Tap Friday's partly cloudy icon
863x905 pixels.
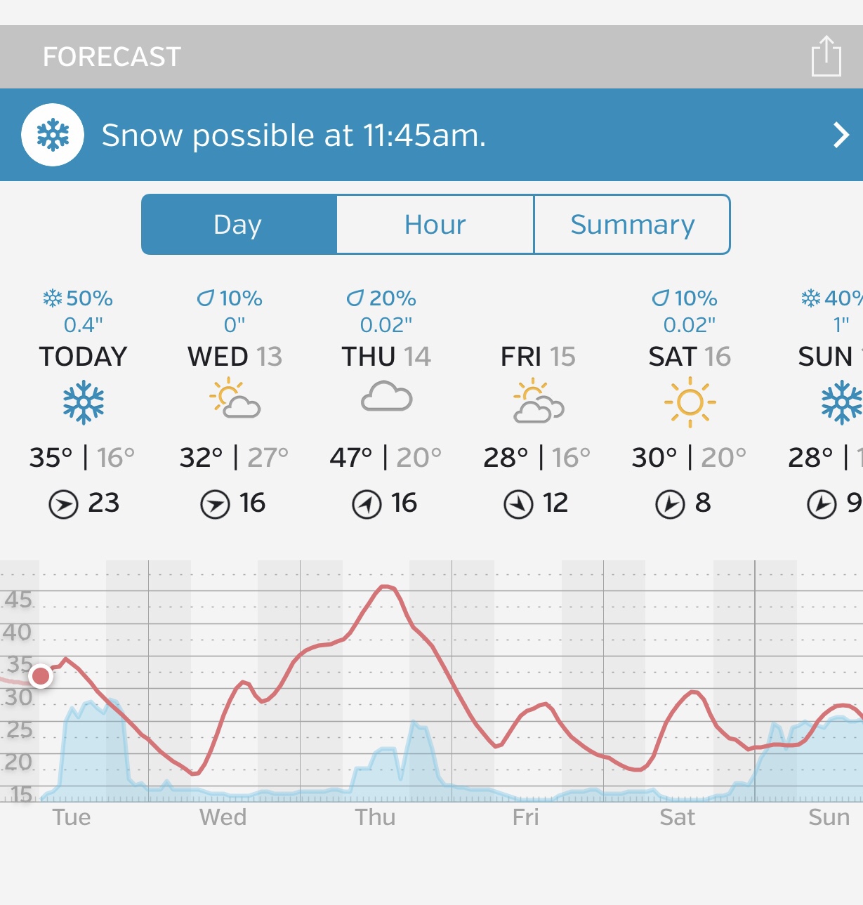[x=538, y=401]
